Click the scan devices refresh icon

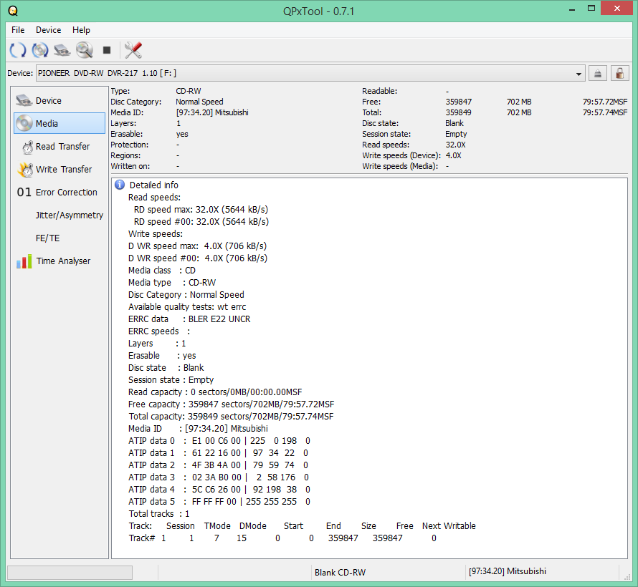(17, 50)
